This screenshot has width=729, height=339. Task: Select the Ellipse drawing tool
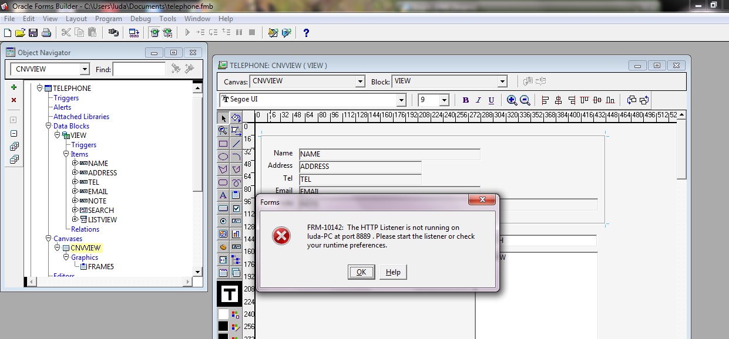[x=223, y=157]
